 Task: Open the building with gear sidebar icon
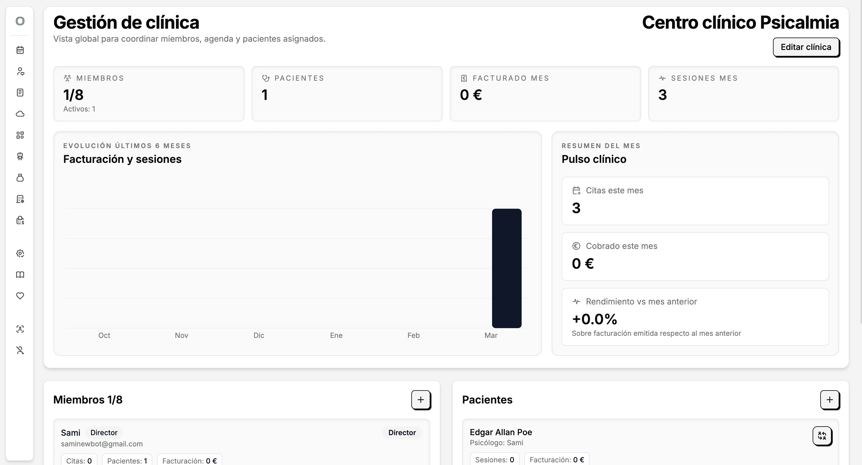click(20, 199)
